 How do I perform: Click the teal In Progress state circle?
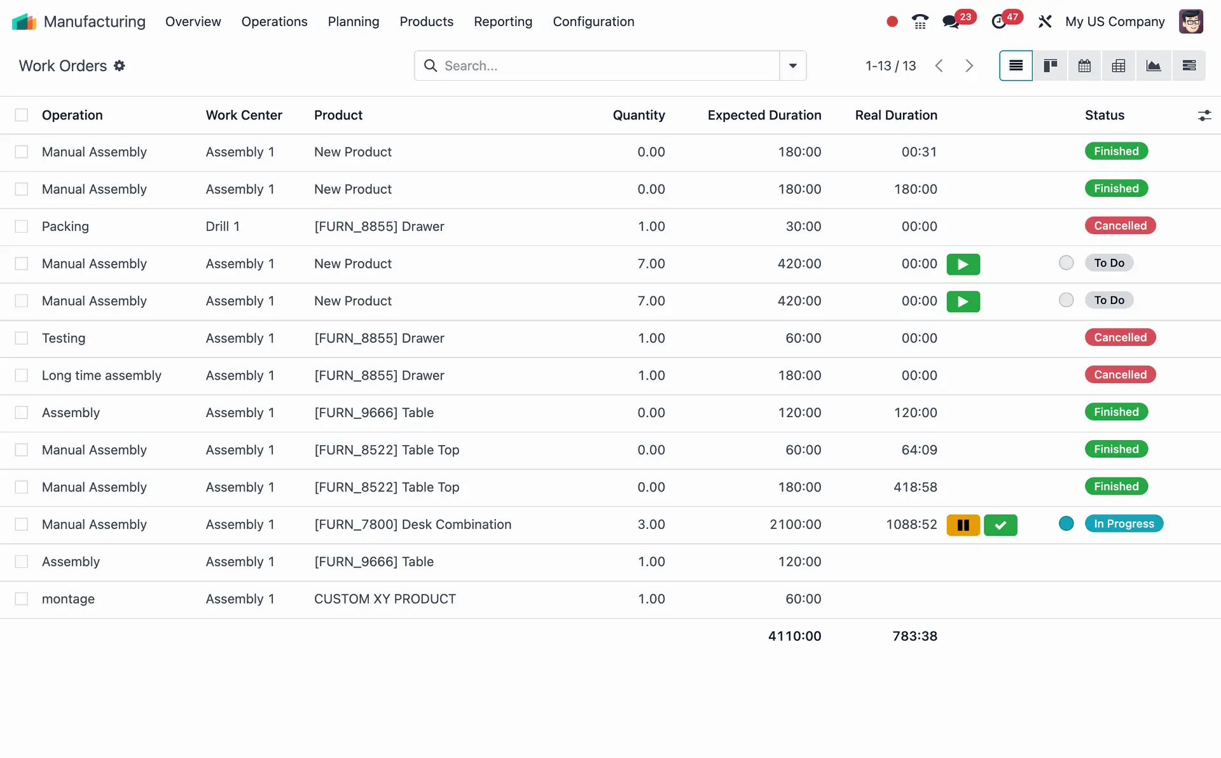coord(1066,524)
